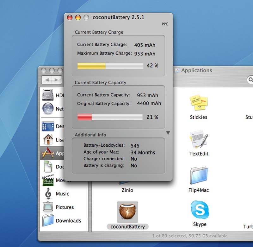Click the 21 % capacity percentage

pos(152,117)
